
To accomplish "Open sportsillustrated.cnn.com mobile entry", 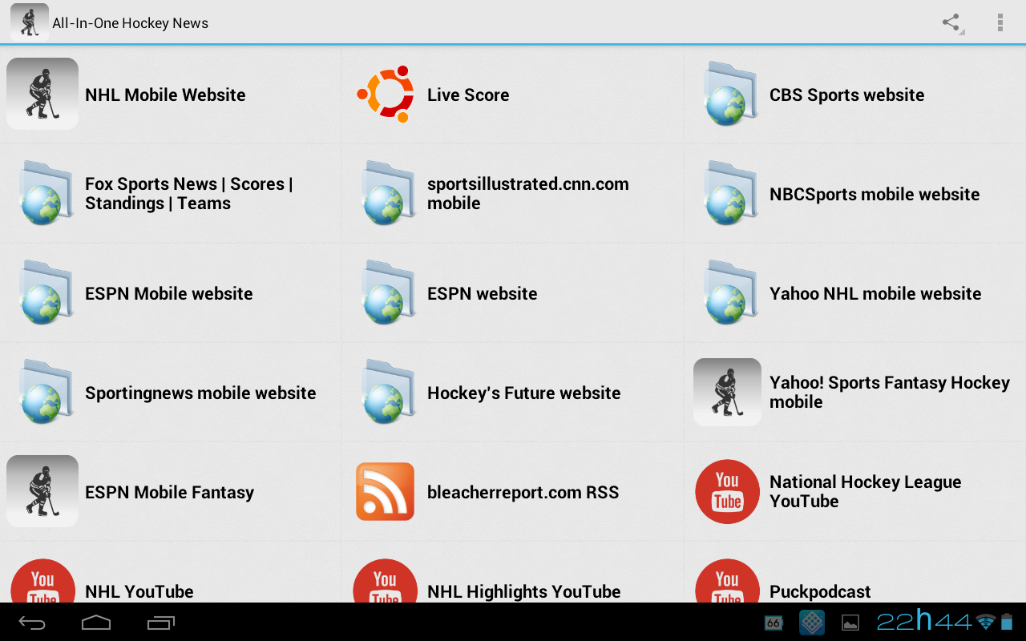I will tap(527, 194).
